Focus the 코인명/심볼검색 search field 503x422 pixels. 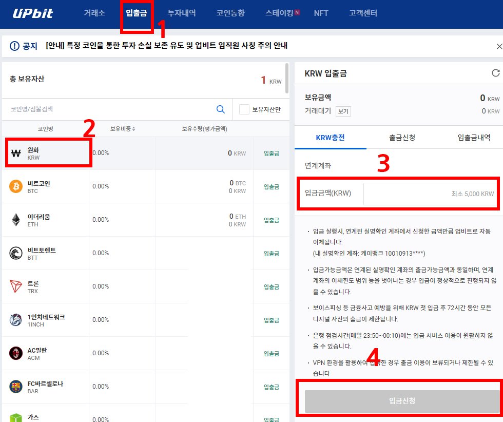[109, 109]
